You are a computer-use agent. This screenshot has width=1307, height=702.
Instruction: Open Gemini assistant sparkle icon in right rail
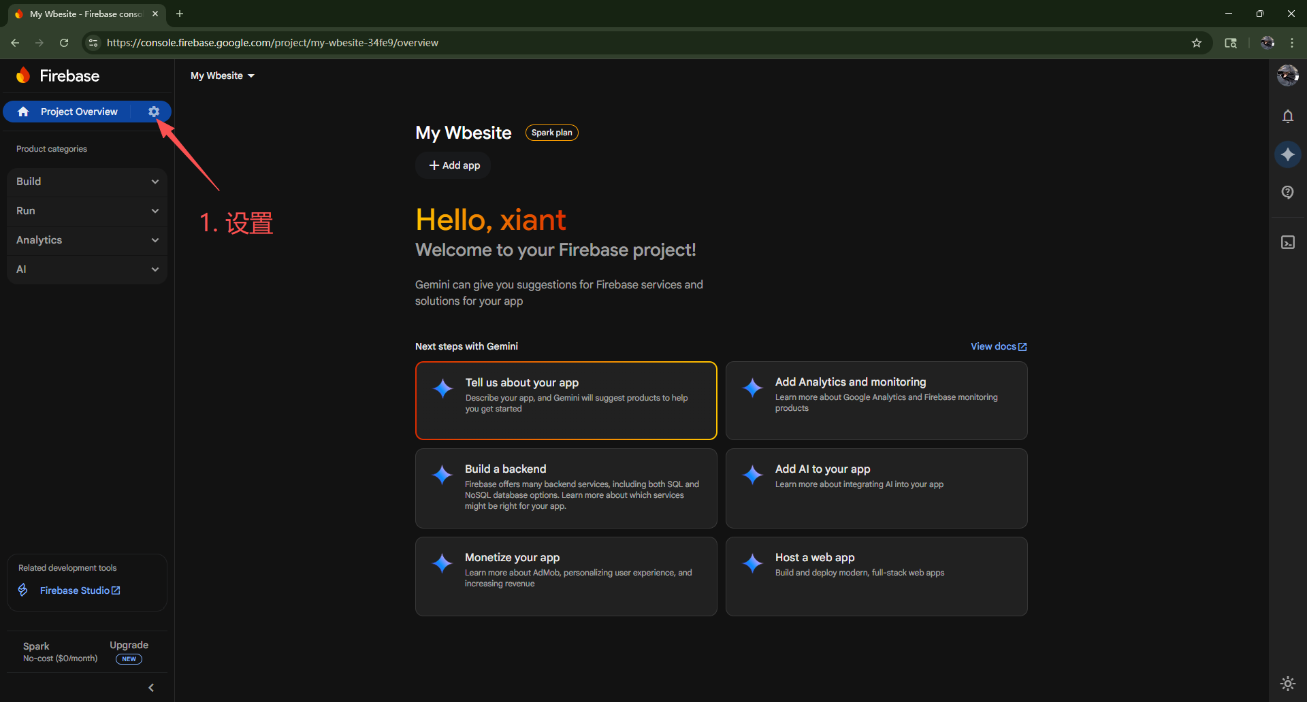[x=1287, y=154]
